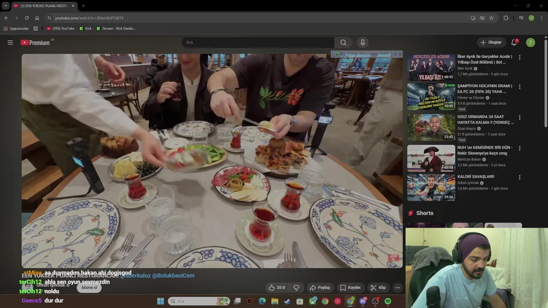Click the Paylaş share button
The image size is (548, 308).
320,287
